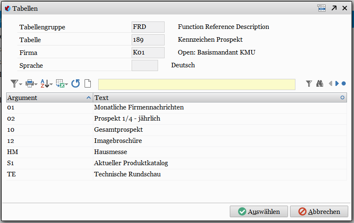This screenshot has width=354, height=223.
Task: Click the blue dot toggle by search arrows
Action: [x=344, y=83]
